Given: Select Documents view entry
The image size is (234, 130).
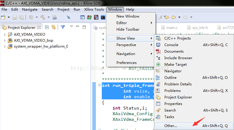Looking at the screenshot, I should 194,51.
